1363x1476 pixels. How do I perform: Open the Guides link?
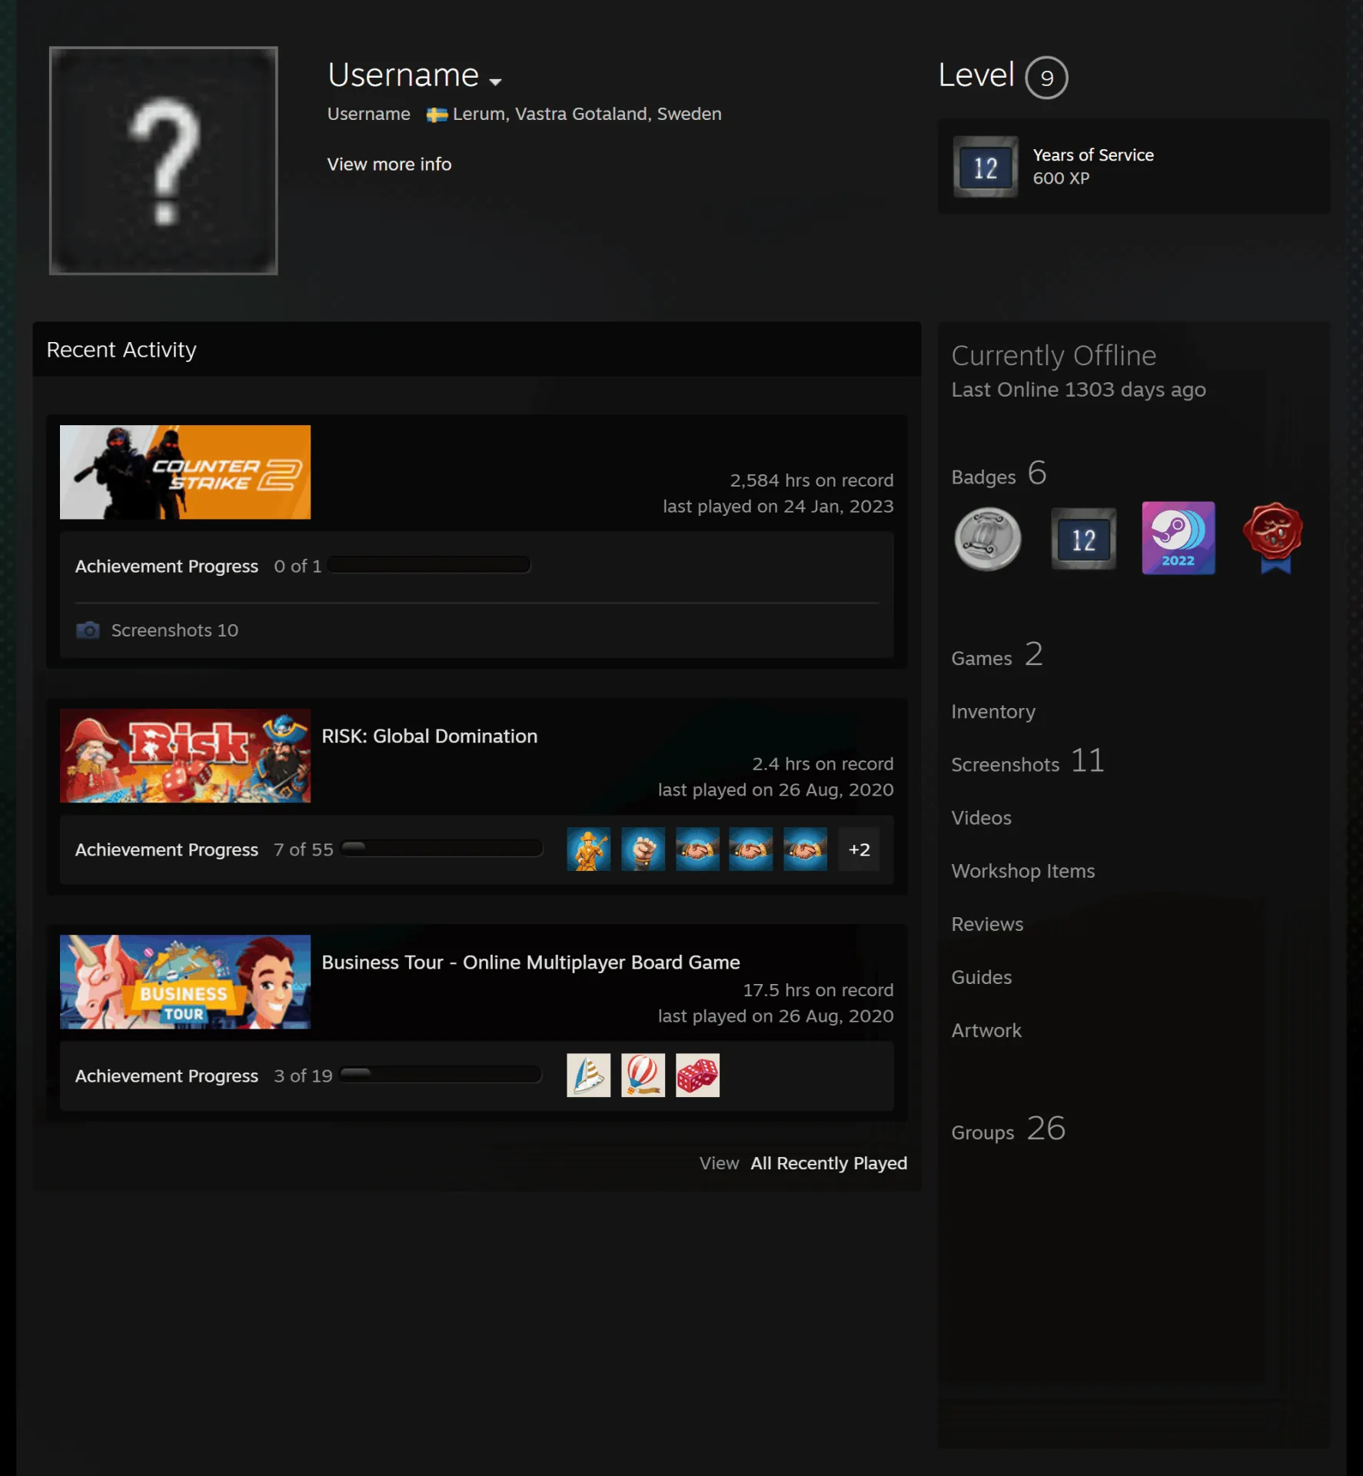(x=982, y=977)
